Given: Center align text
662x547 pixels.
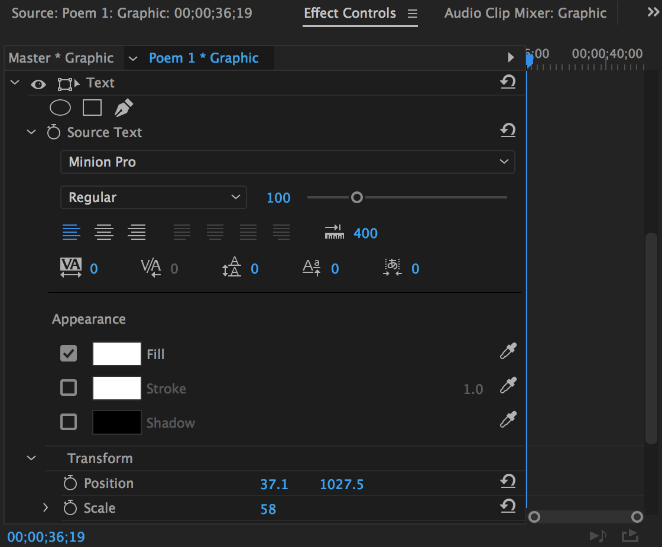Looking at the screenshot, I should tap(104, 232).
